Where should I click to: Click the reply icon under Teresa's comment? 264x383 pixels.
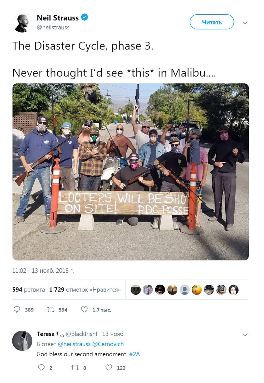point(41,368)
